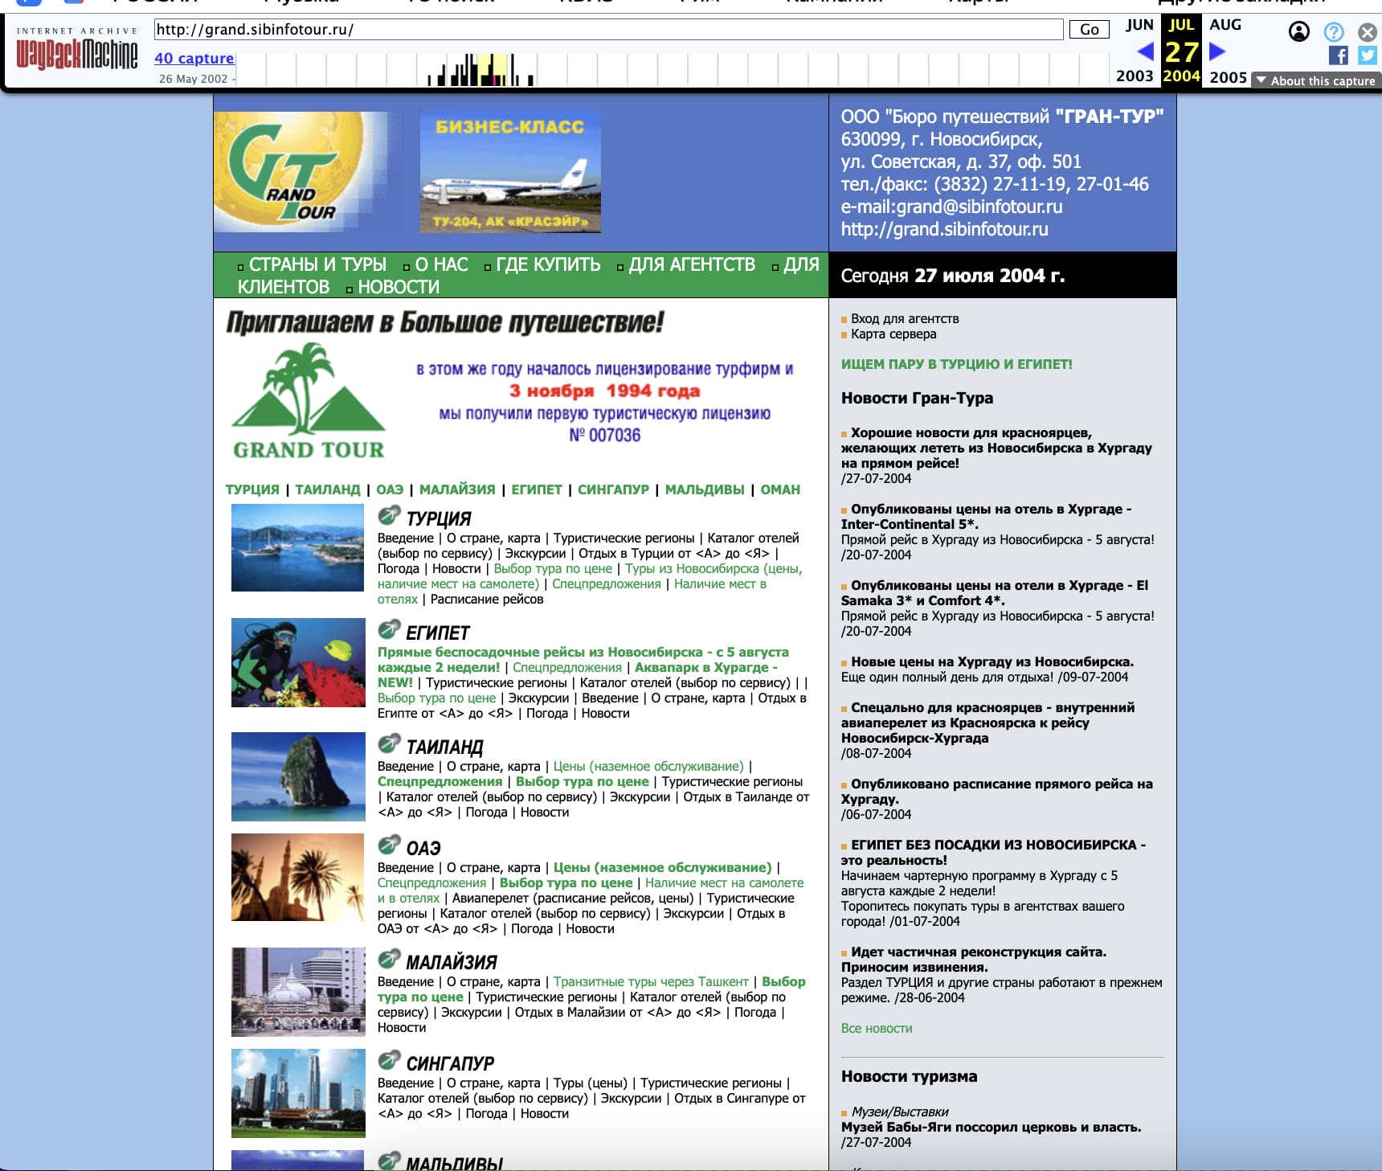Go to next capture with right arrow

[x=1217, y=51]
